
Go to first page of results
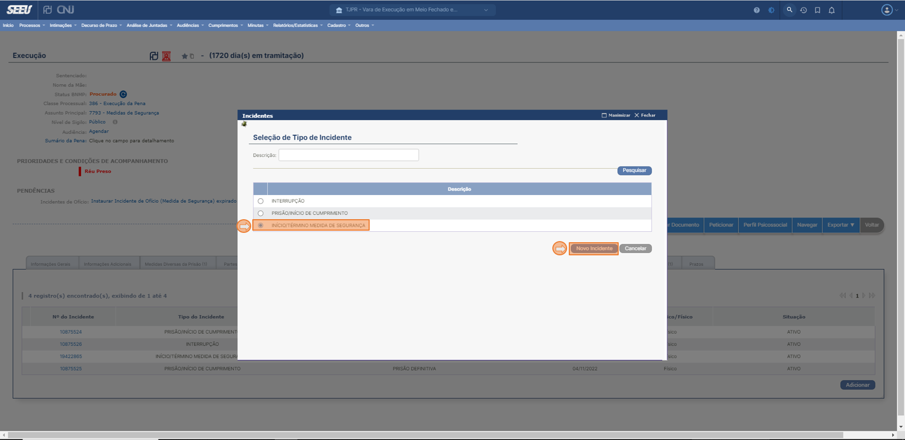click(x=842, y=296)
